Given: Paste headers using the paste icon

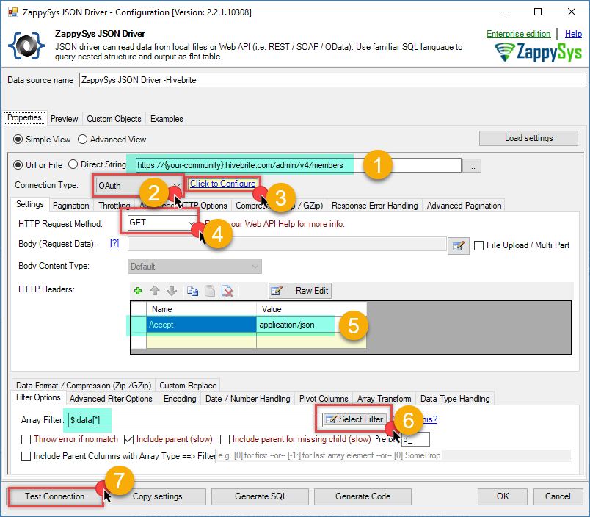Looking at the screenshot, I should tap(210, 291).
